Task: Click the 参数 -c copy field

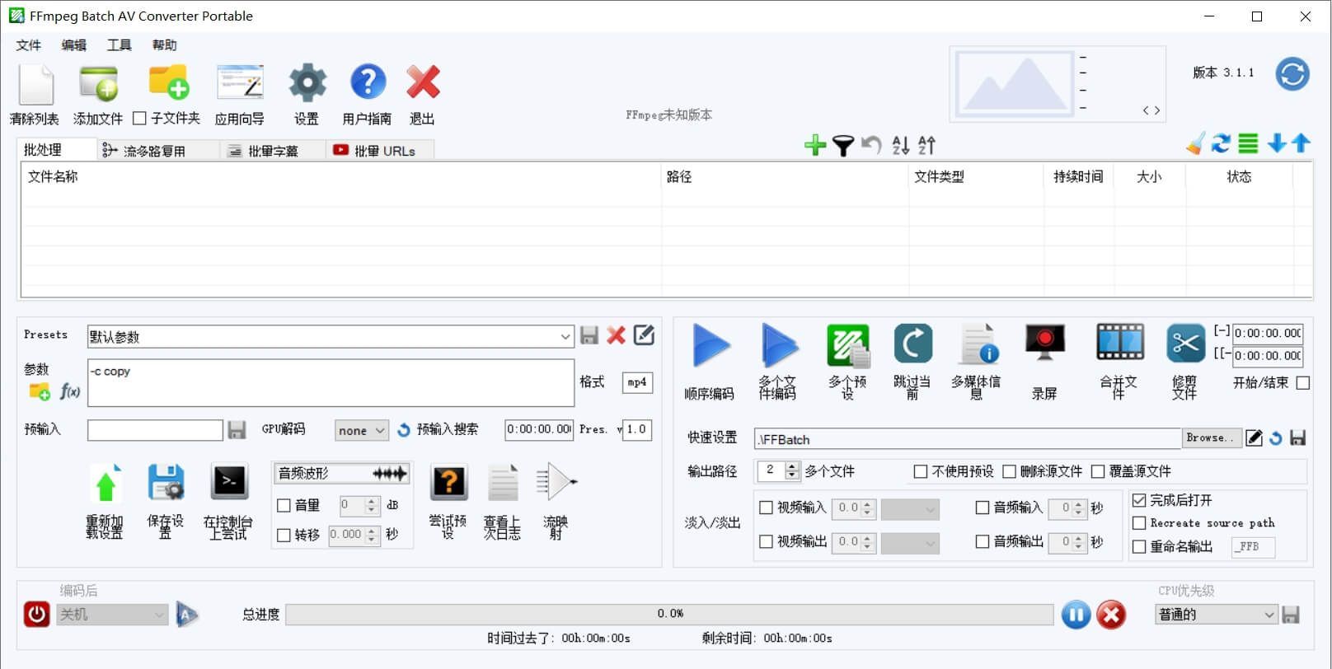Action: tap(331, 382)
